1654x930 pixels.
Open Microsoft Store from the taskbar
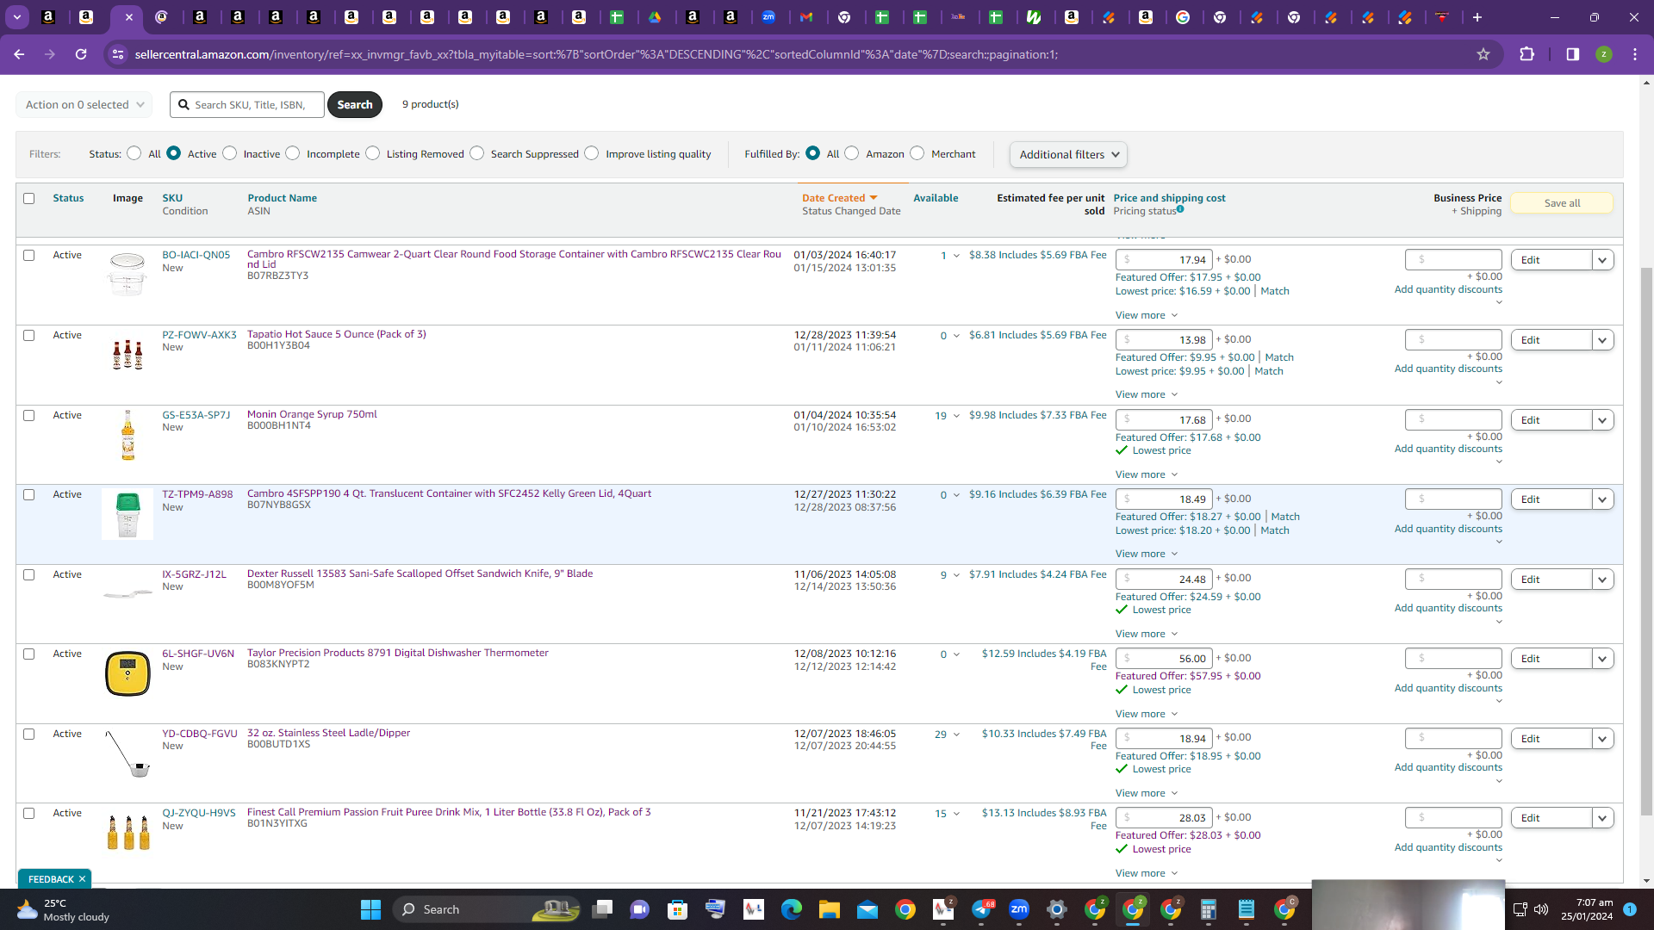(678, 909)
